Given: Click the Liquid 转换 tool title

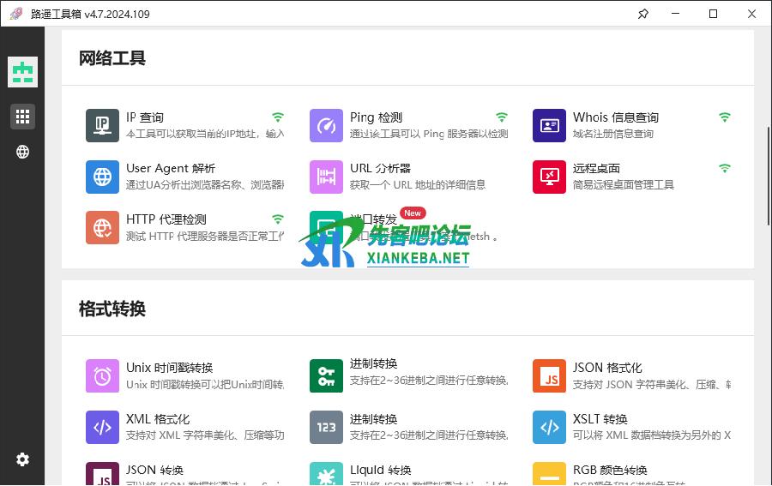Looking at the screenshot, I should tap(380, 470).
